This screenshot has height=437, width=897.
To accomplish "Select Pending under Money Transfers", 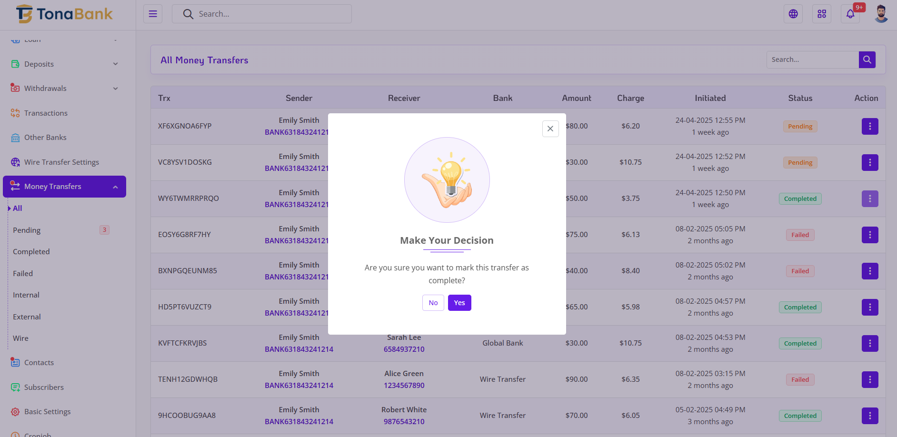I will tap(27, 230).
